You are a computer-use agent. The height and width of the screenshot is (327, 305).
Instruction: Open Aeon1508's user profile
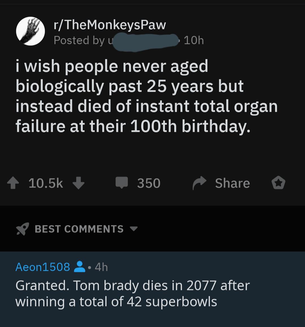click(43, 267)
